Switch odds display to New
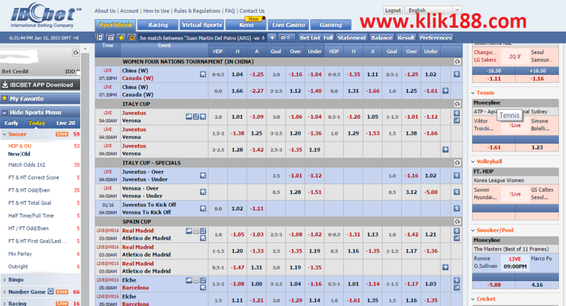 [x=14, y=154]
